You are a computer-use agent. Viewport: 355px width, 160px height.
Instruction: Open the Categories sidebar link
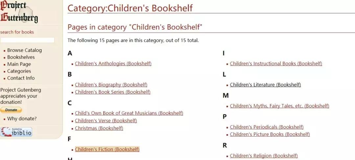[x=19, y=71]
